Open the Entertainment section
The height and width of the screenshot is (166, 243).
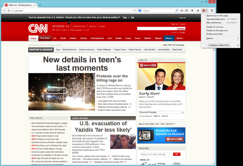[x=97, y=38]
